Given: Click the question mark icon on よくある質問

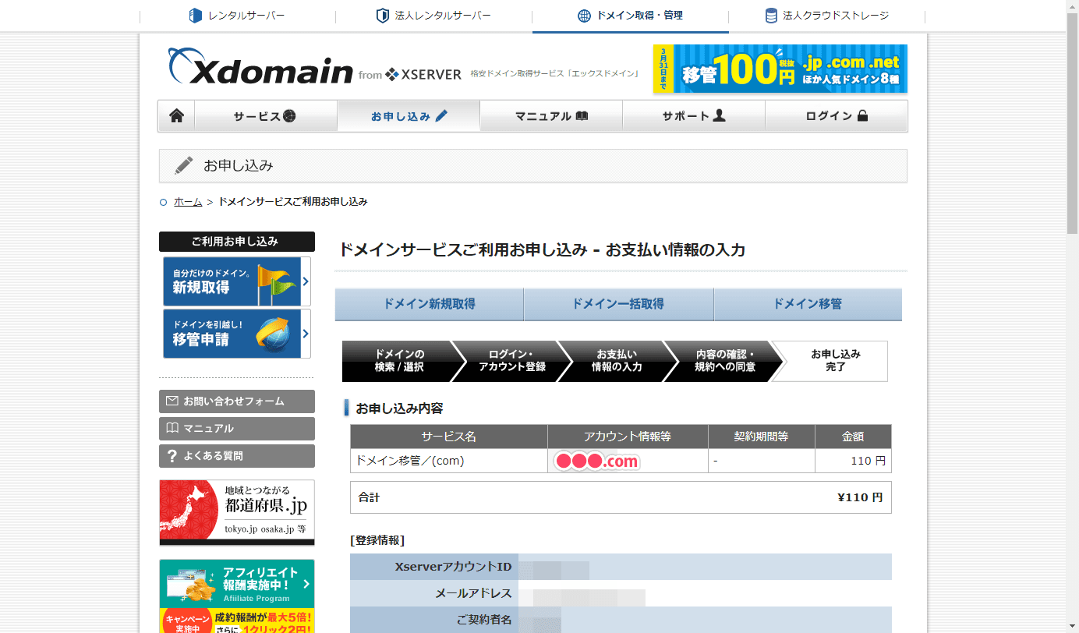Looking at the screenshot, I should click(172, 456).
